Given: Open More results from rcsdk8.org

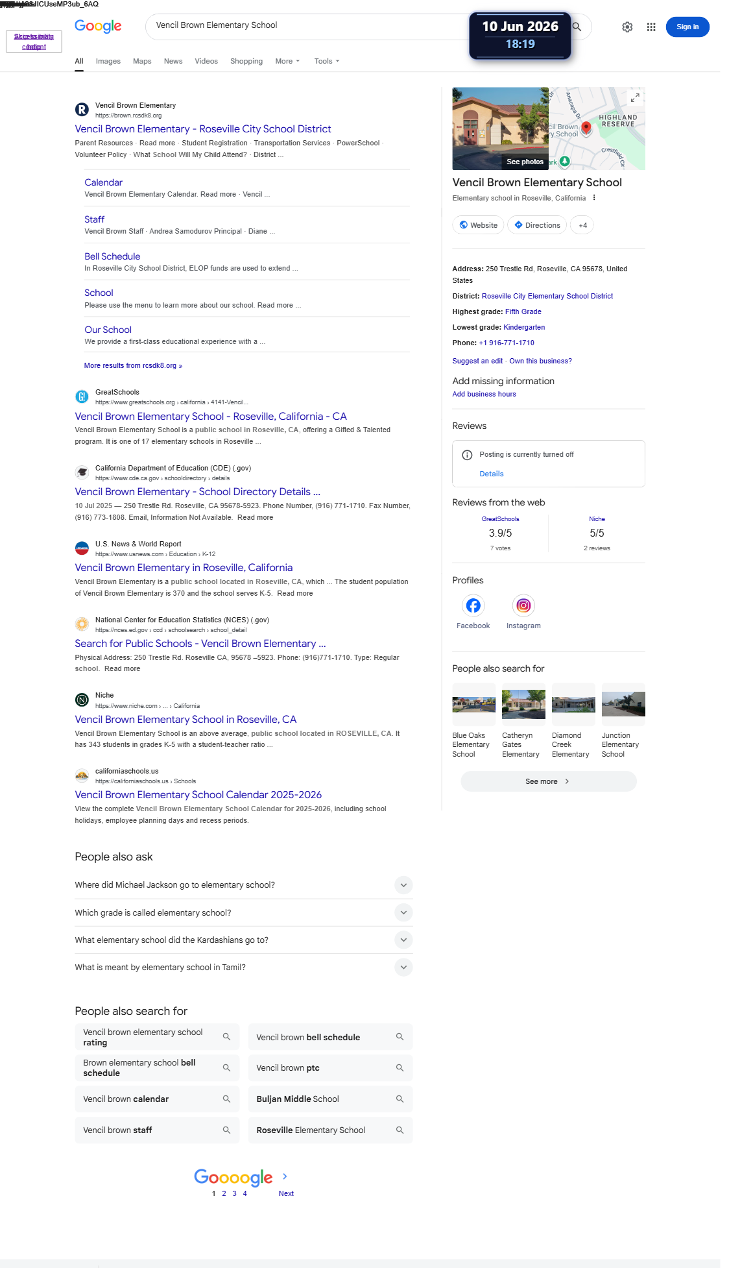Looking at the screenshot, I should (133, 365).
